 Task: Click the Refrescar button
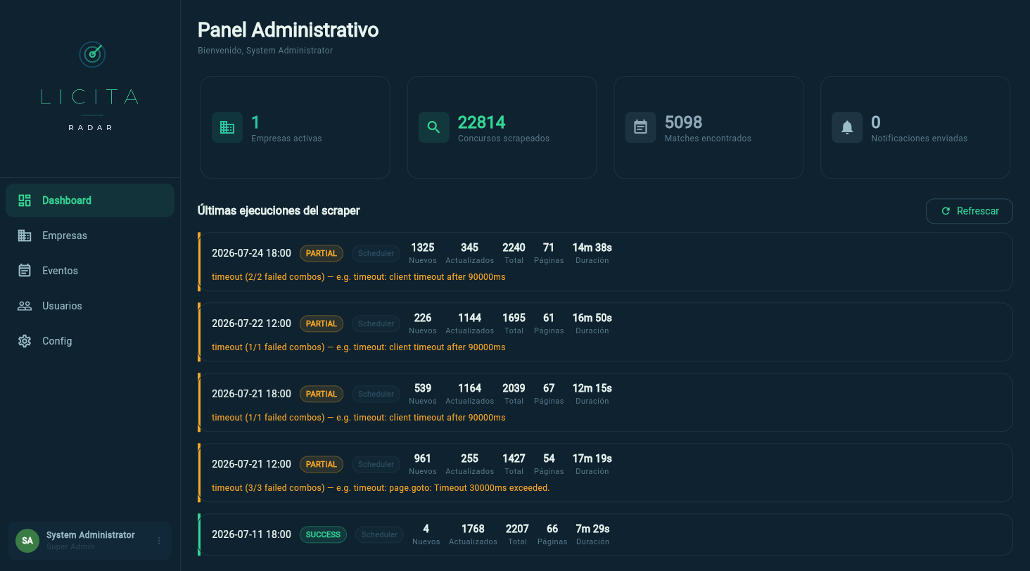pyautogui.click(x=969, y=211)
